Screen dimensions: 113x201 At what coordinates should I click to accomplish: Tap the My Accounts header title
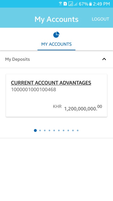click(56, 19)
